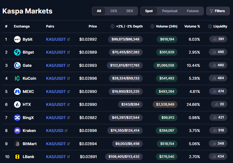Click the bar chart icon in liquidity score 391
Image resolution: width=233 pixels, height=163 pixels.
point(215,39)
